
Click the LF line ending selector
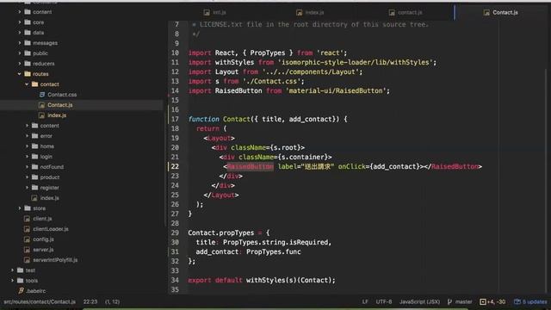tap(365, 301)
